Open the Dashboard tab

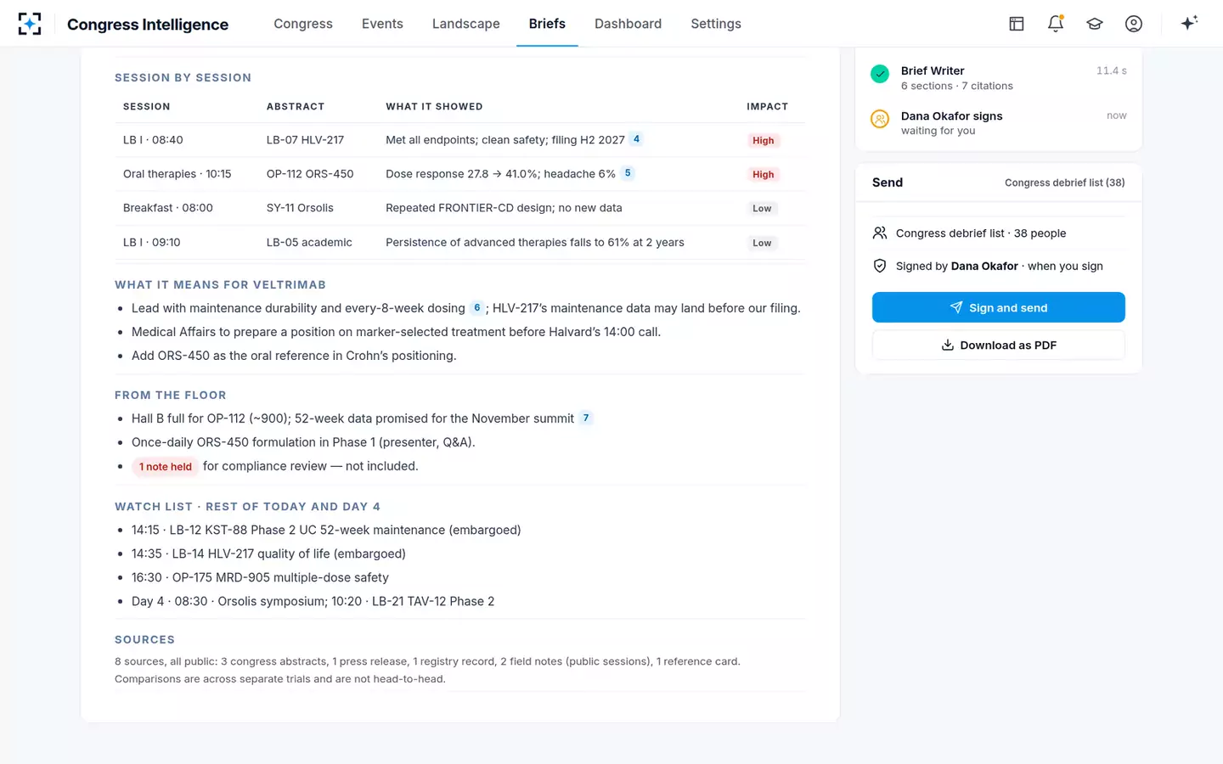[x=628, y=24]
